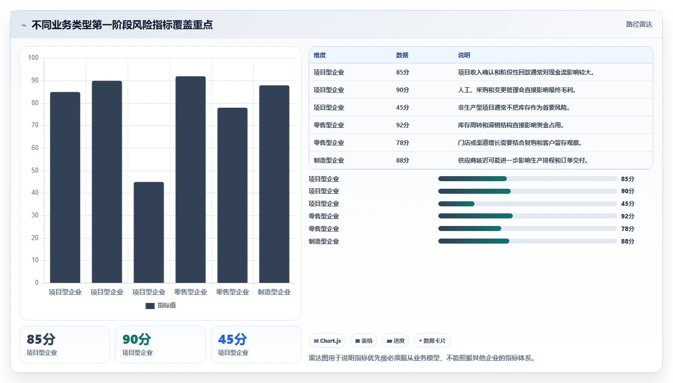Click the progress bar labeled 45分
The image size is (673, 383).
pos(527,204)
